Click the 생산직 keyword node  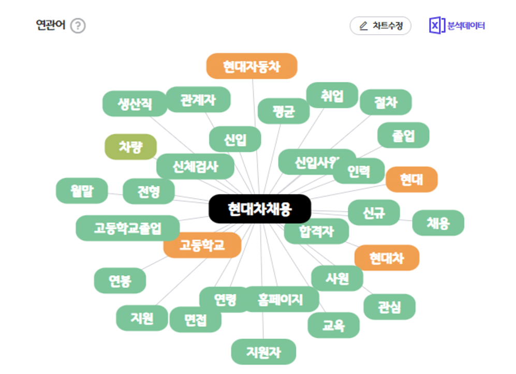tap(135, 103)
